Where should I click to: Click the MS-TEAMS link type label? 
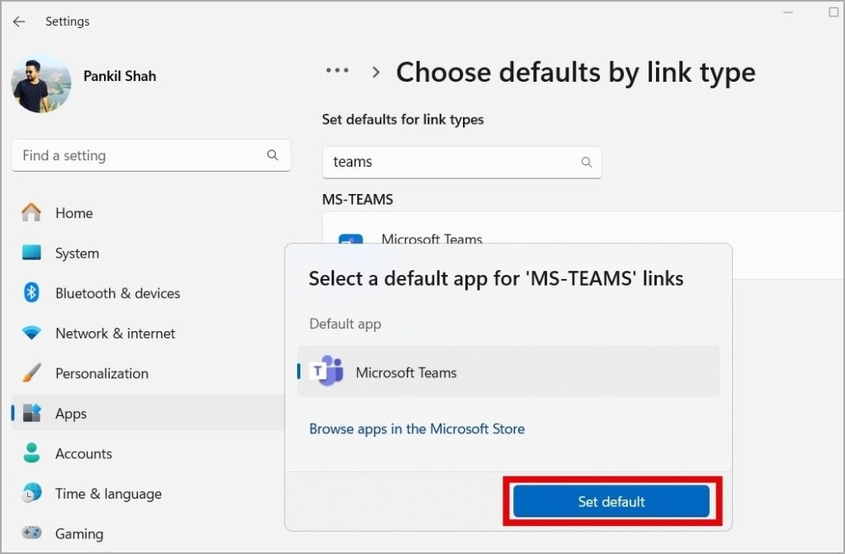[x=357, y=200]
